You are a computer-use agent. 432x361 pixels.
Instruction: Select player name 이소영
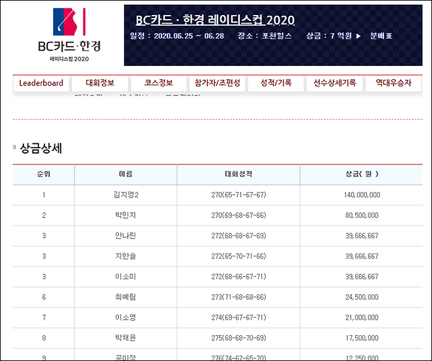tap(125, 317)
